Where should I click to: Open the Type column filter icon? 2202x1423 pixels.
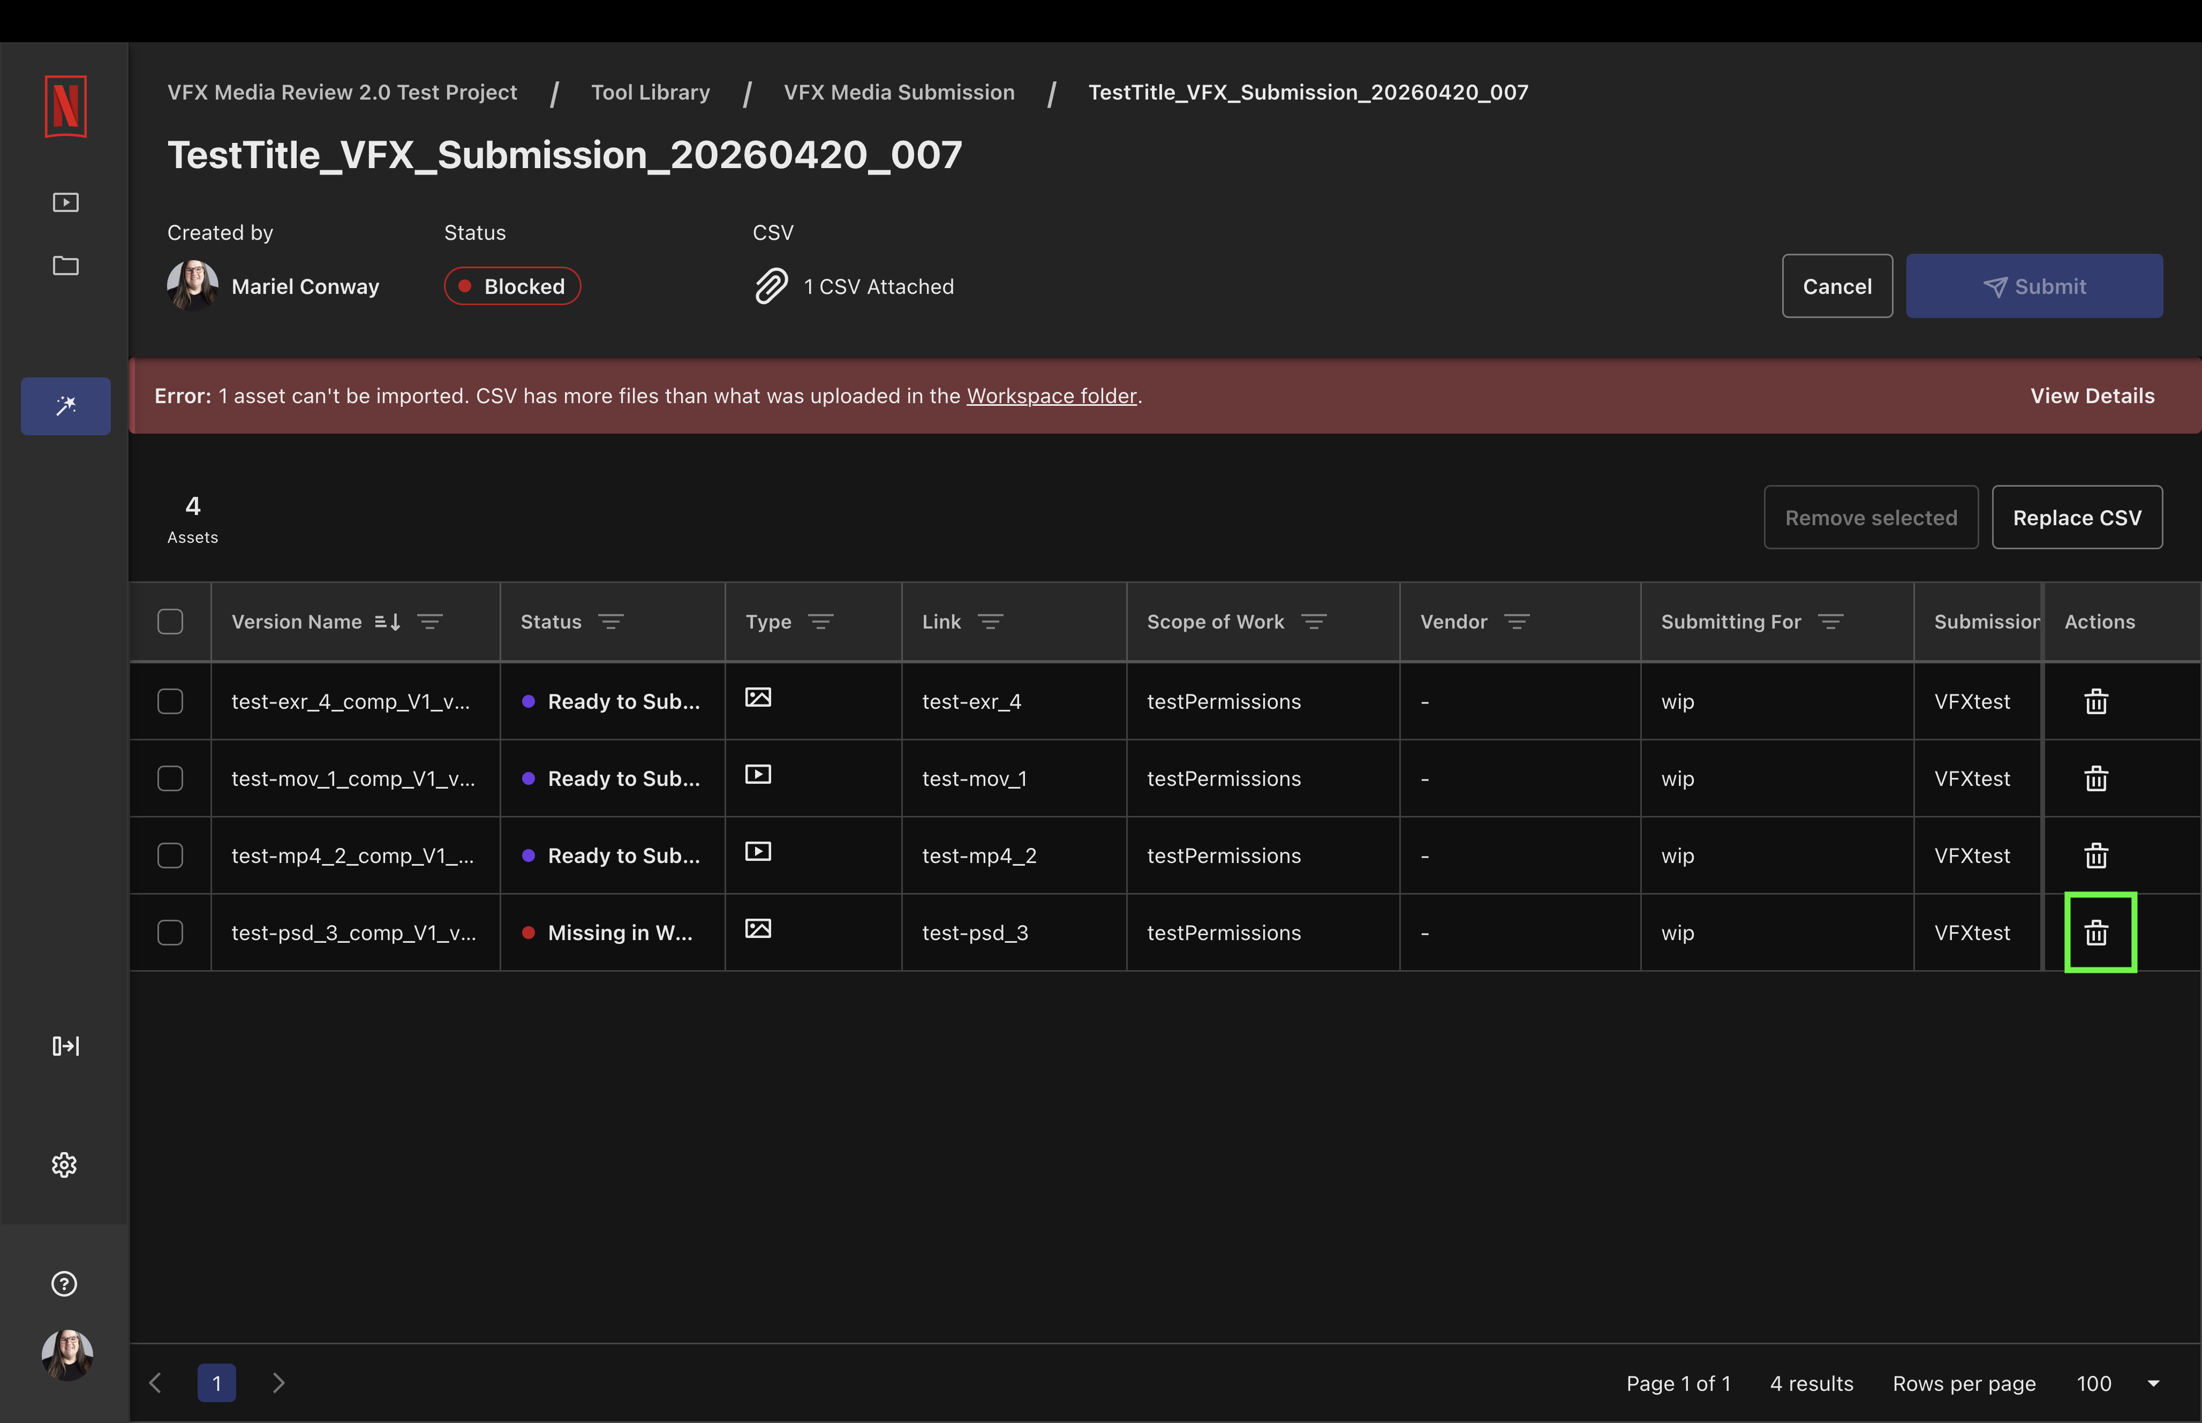820,622
